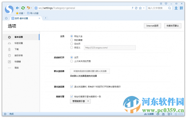Viewport: 187px width, 118px height.
Task: Open 标签设置 in the sidebar
Action: point(21,43)
